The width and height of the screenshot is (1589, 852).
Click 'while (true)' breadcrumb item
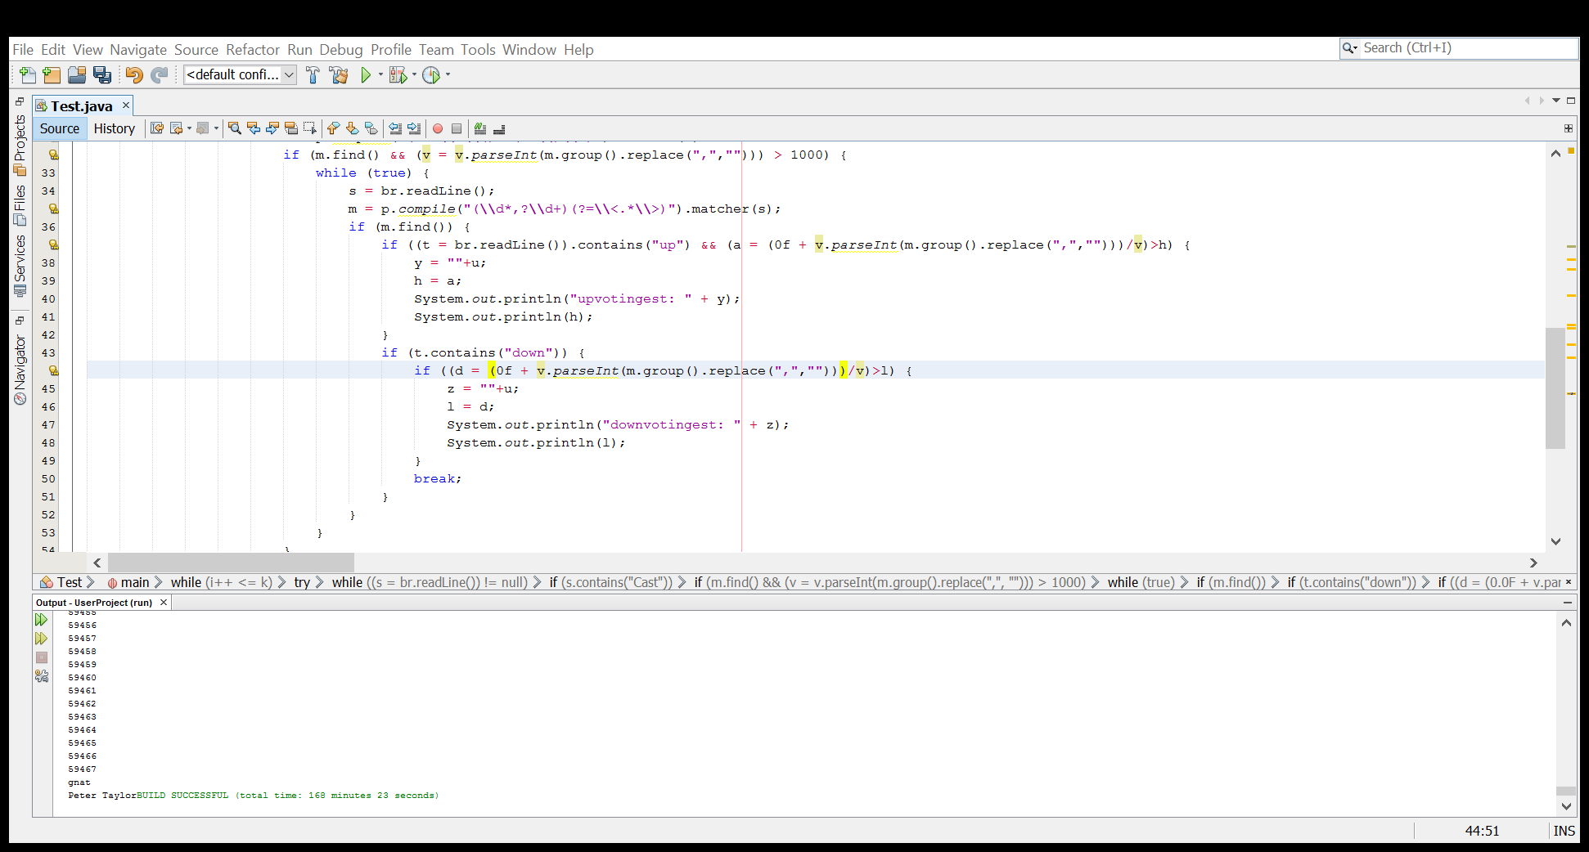1141,582
